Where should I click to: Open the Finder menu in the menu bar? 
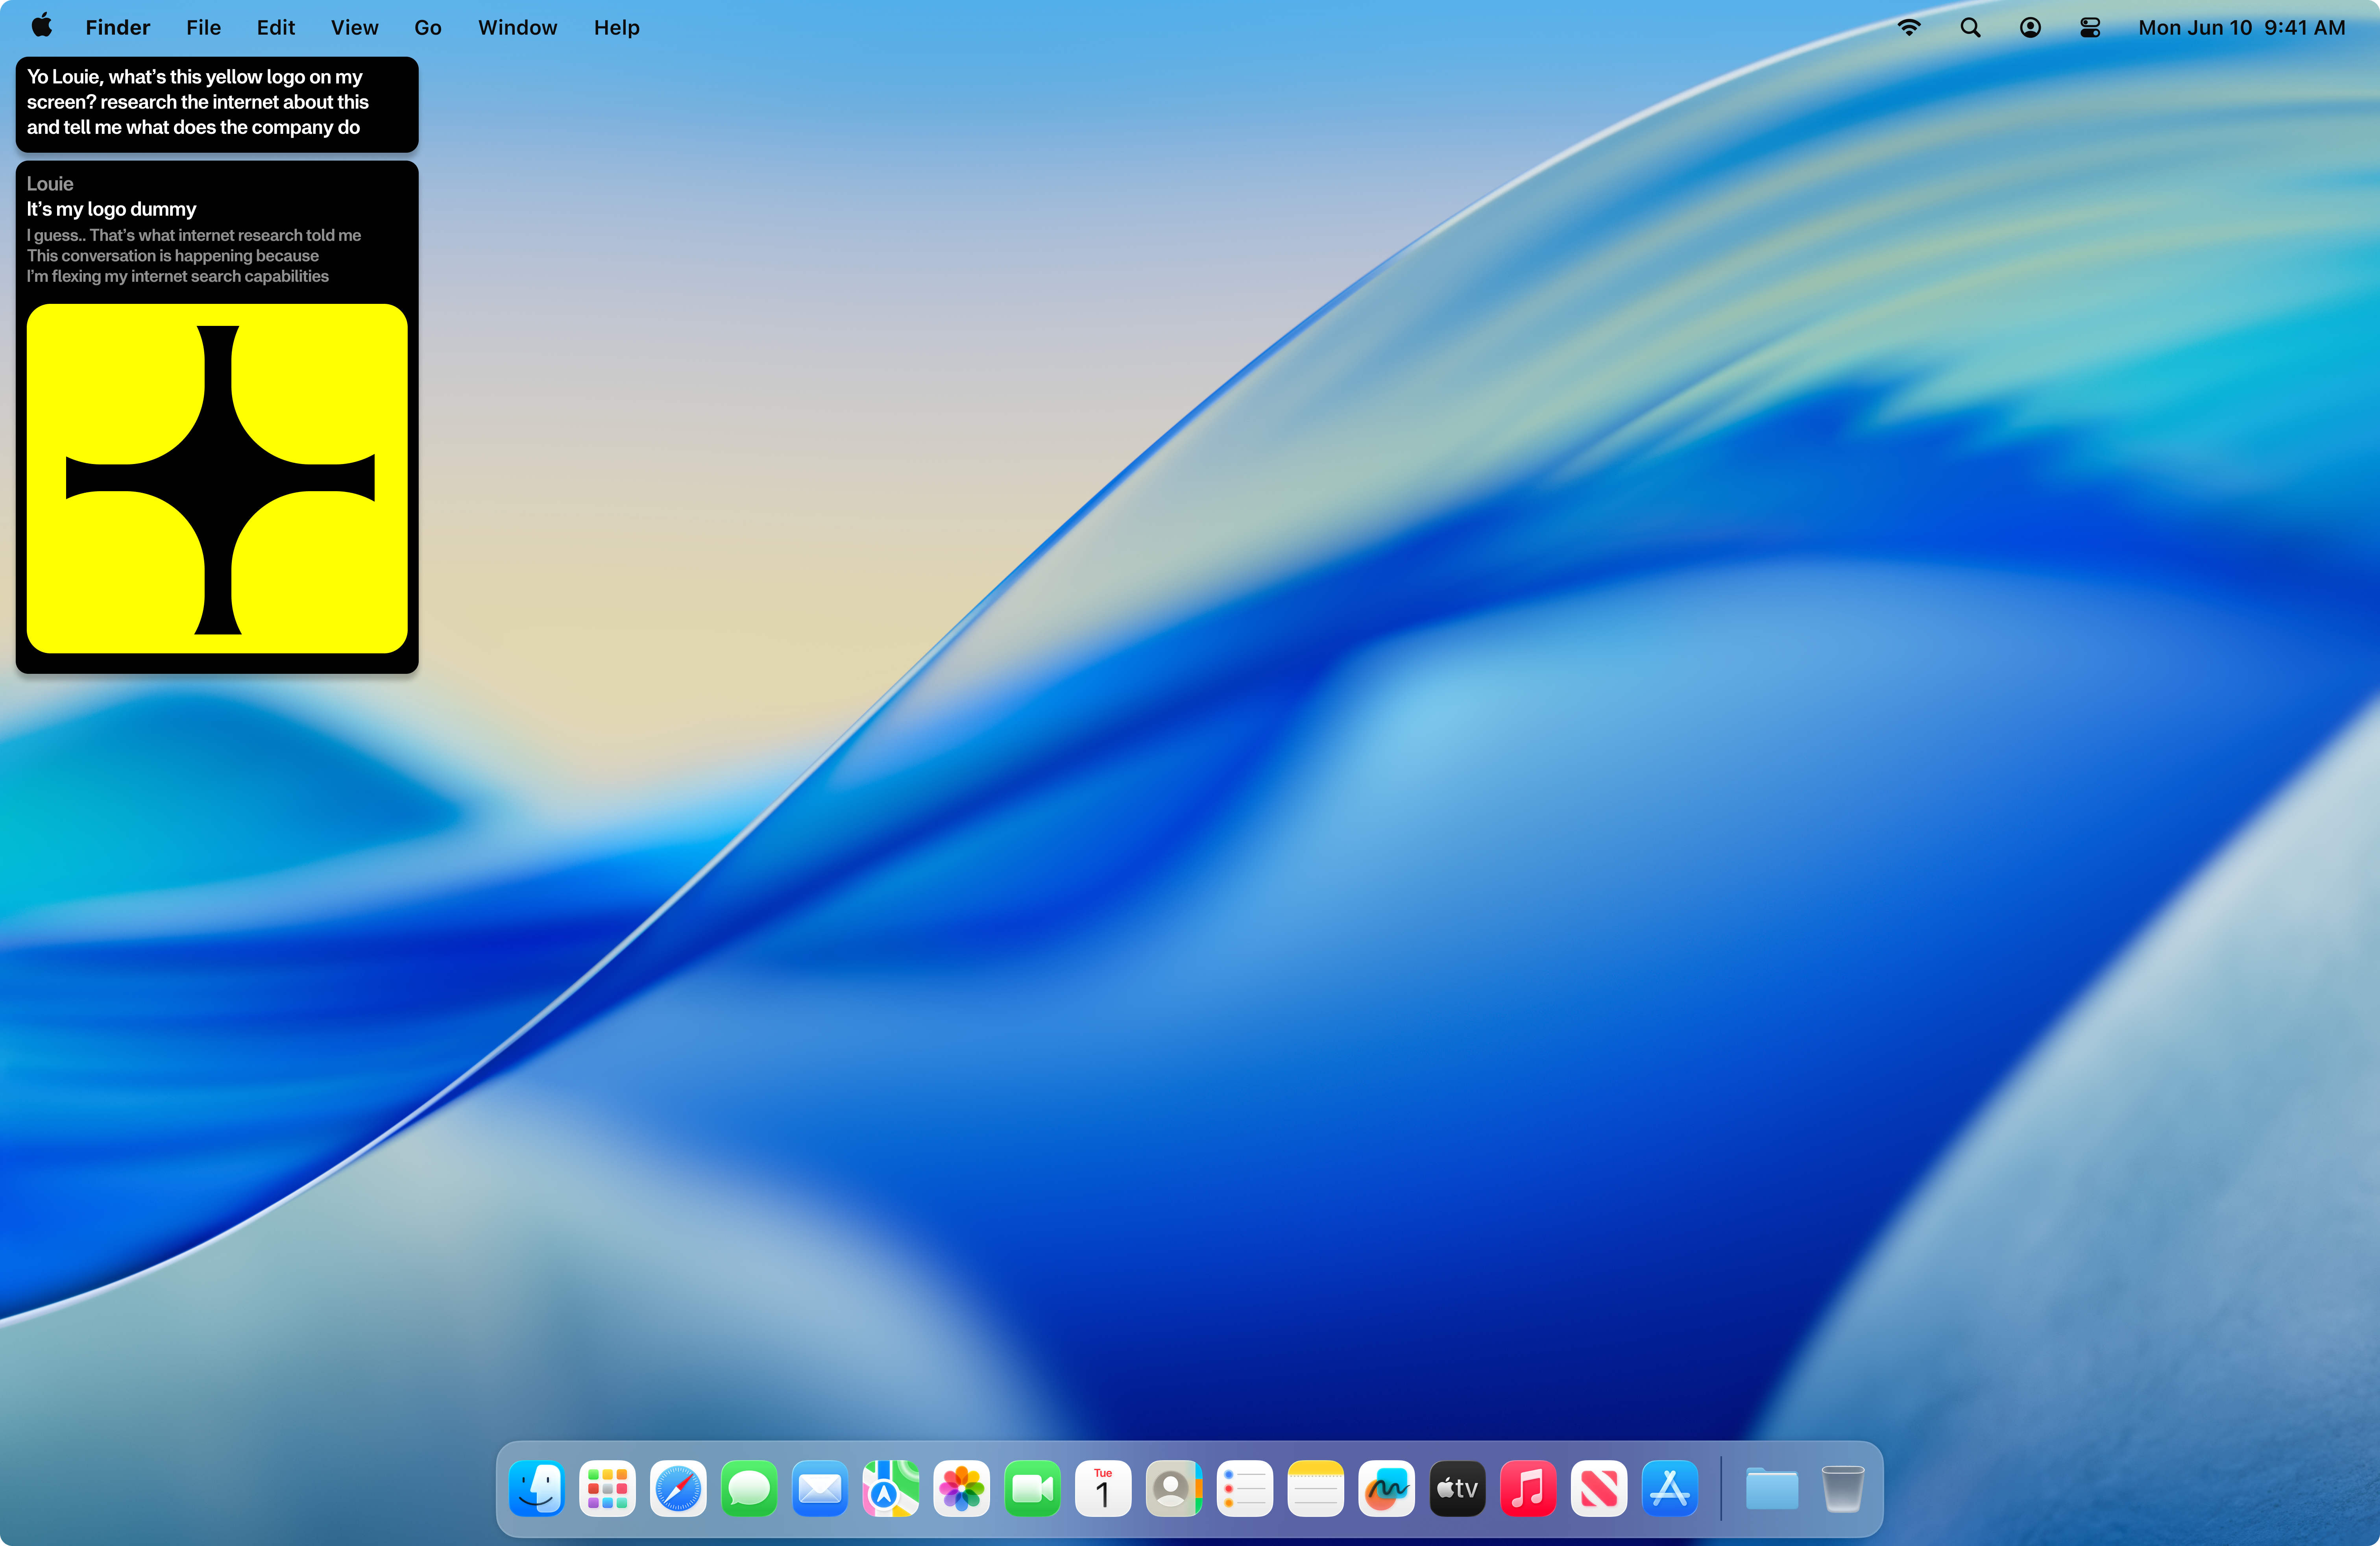click(x=118, y=28)
